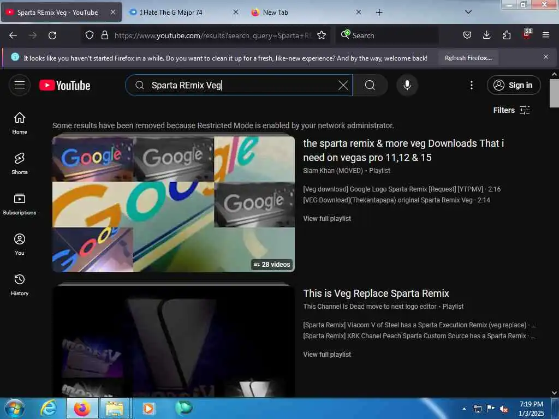Open This is Veg Replace Sparta Remix playlist
The image size is (559, 419).
tap(376, 293)
